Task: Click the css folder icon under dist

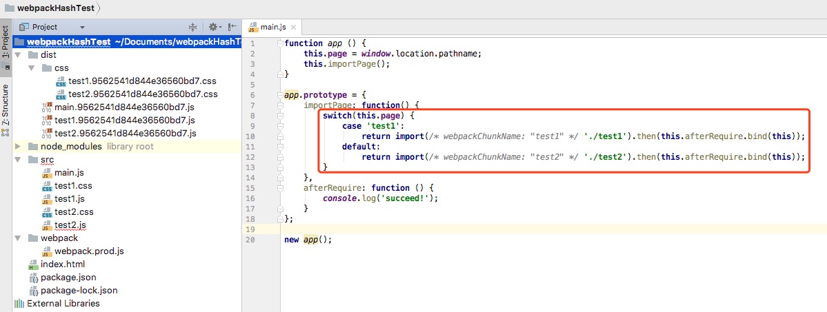Action: (x=46, y=68)
